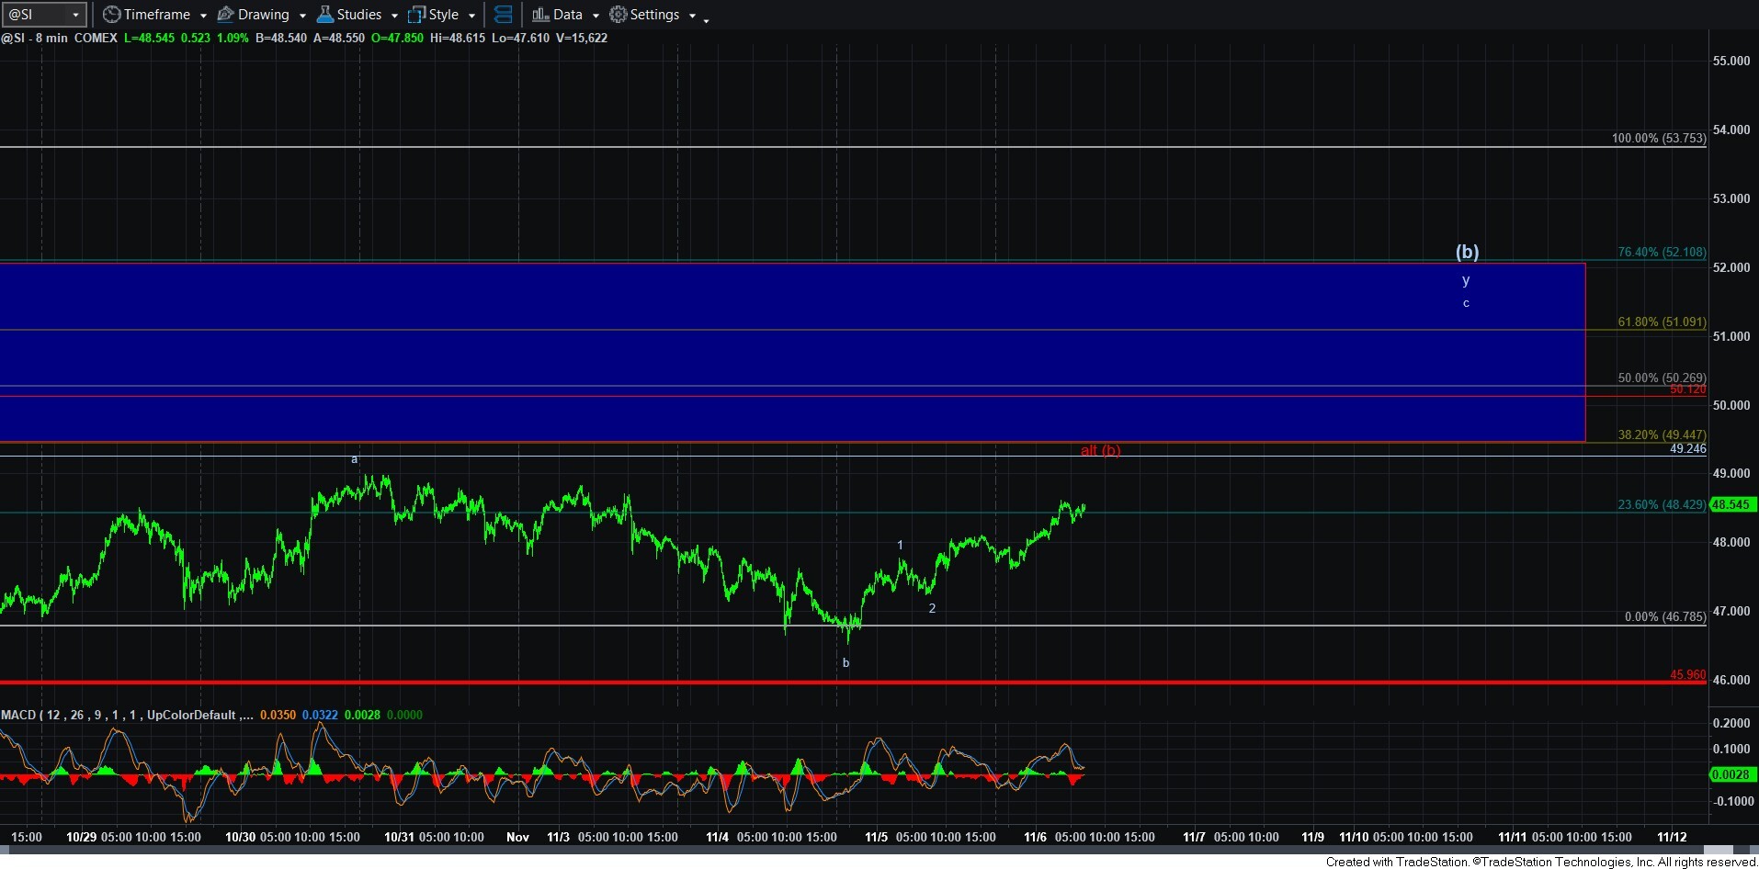Open the @SI symbol combo box
The width and height of the screenshot is (1759, 869).
[x=75, y=15]
